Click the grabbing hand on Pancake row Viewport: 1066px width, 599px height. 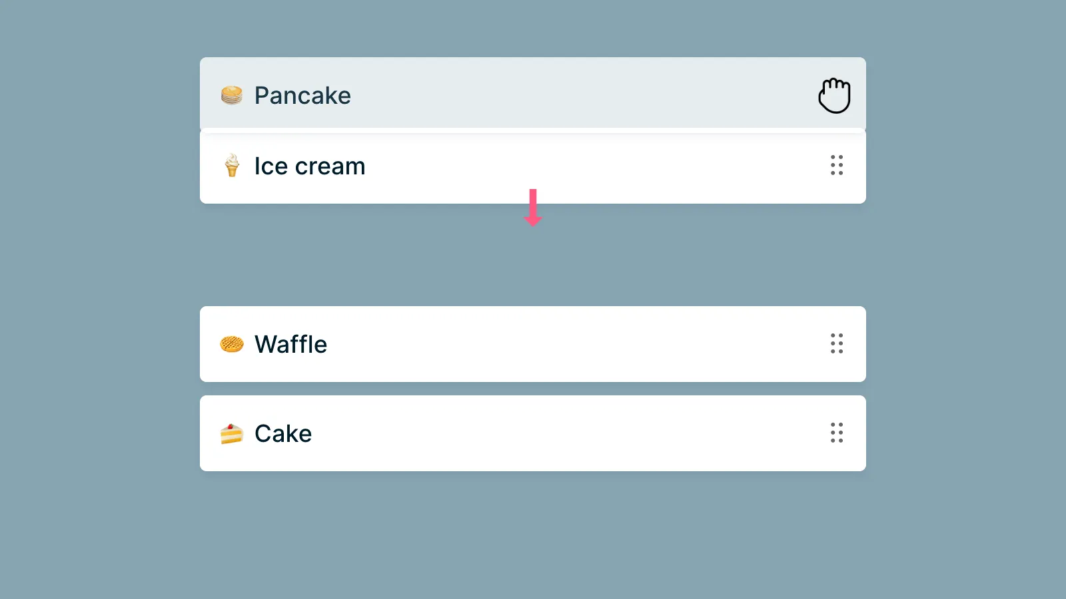click(x=834, y=96)
